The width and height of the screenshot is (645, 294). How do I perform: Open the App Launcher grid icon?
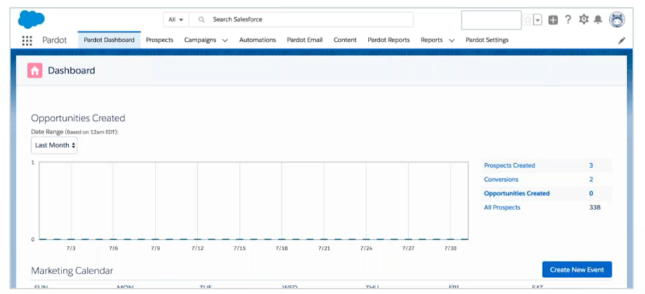(x=27, y=40)
